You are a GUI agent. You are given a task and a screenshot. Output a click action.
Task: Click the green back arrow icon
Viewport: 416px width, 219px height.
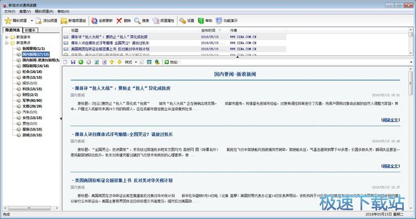[81, 62]
